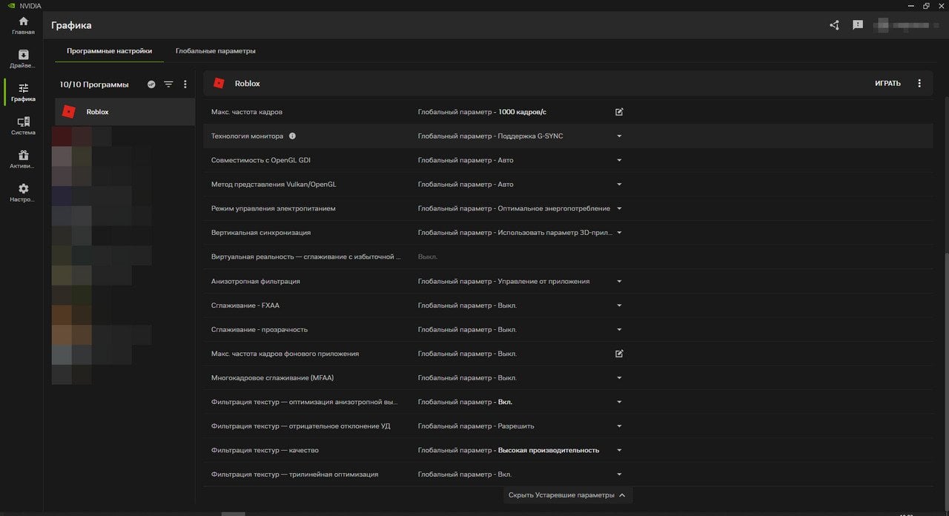Switch to Глобальные параметры tab
Screen dimensions: 949x516
click(216, 51)
